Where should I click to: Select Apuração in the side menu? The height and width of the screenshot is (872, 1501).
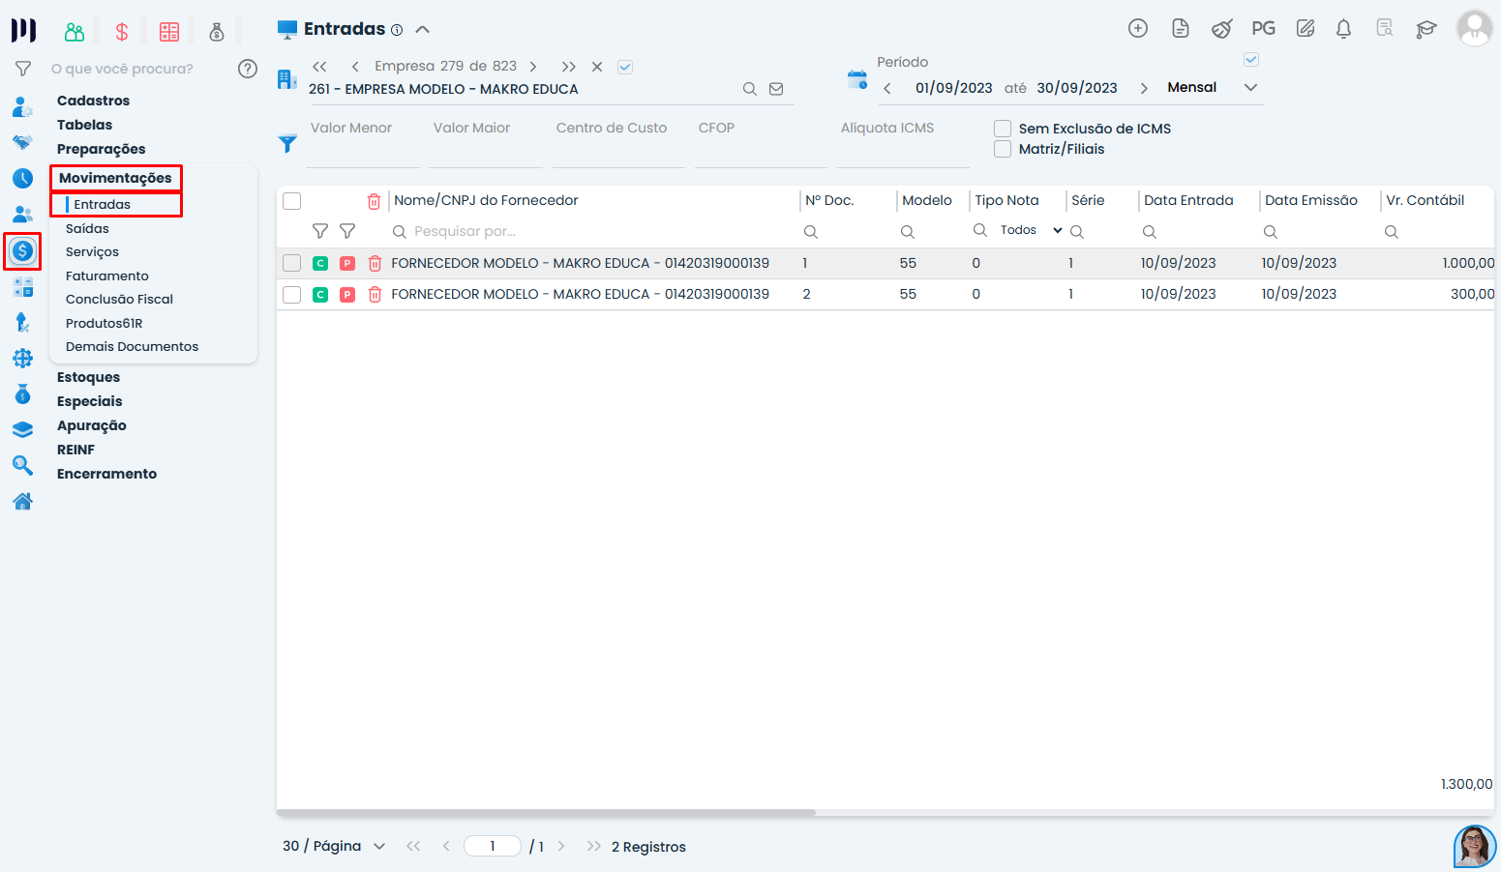92,425
